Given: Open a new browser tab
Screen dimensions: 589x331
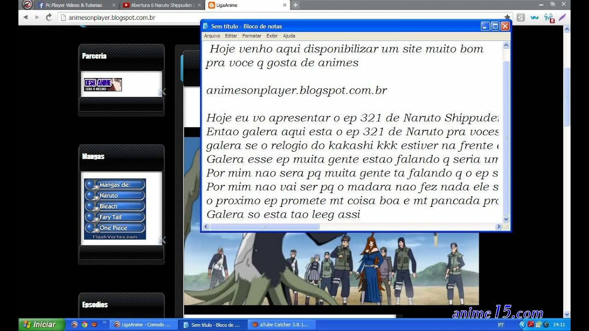Looking at the screenshot, I should [295, 5].
